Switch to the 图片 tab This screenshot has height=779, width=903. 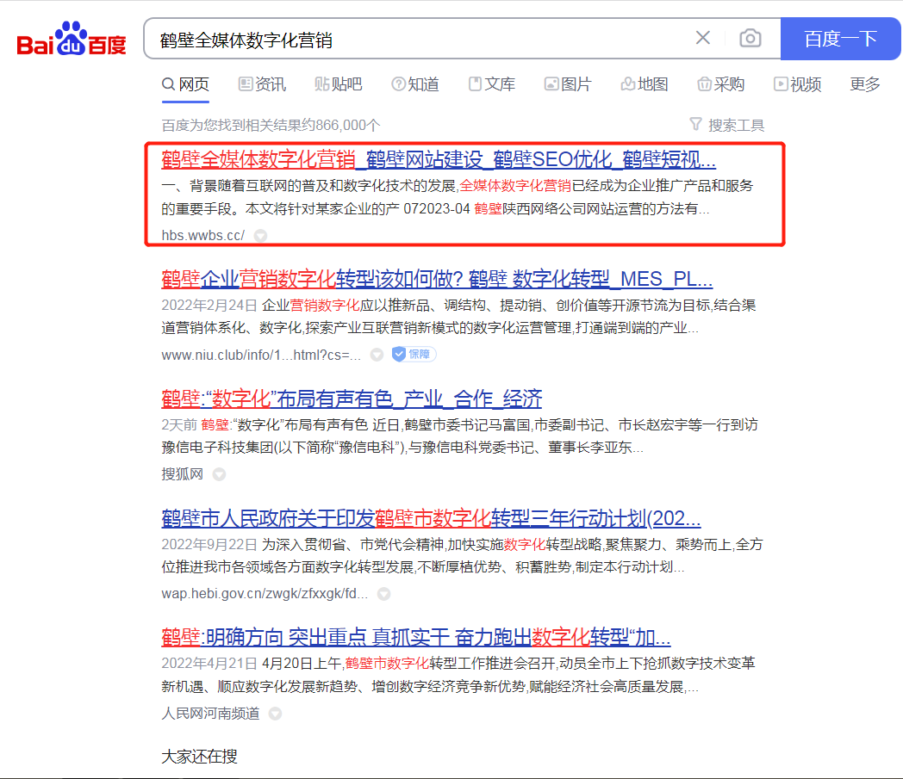click(x=569, y=84)
